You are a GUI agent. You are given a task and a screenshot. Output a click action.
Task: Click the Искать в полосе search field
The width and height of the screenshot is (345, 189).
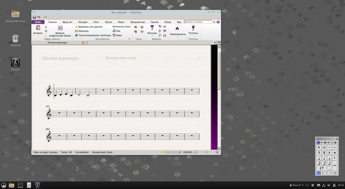(198, 22)
